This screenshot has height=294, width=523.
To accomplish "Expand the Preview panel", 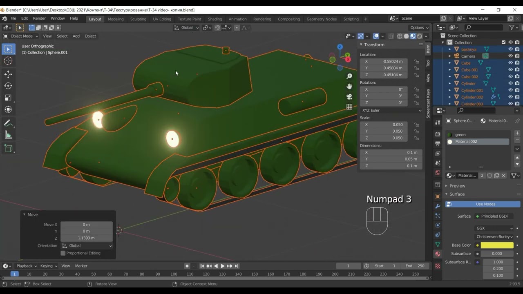I will tap(457, 186).
